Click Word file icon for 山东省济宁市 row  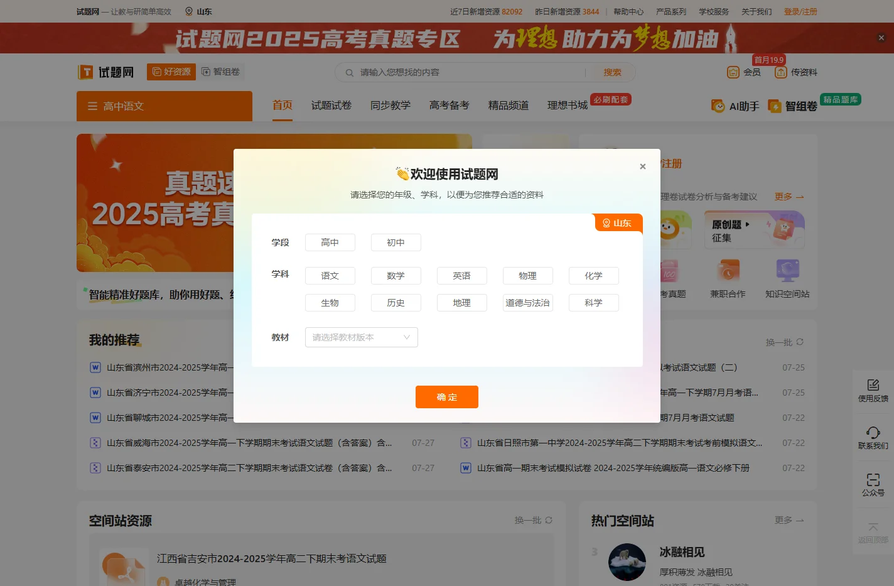tap(95, 393)
